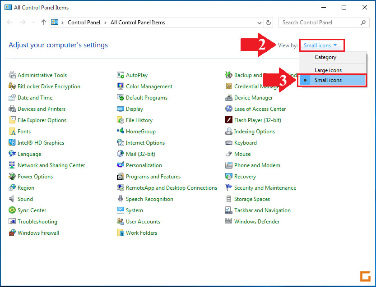Open the File Explorer Options icon
Screen dimensions: 376x287
point(12,120)
